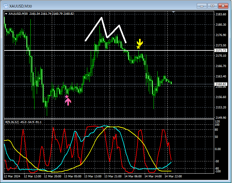Select the yellow star marker
The image size is (232, 183).
coord(138,47)
